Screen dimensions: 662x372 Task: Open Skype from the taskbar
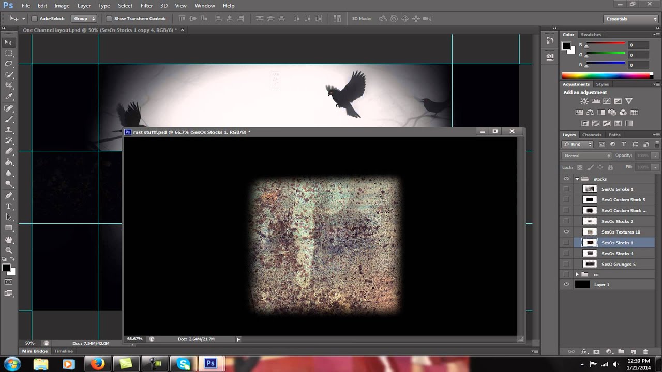point(184,364)
